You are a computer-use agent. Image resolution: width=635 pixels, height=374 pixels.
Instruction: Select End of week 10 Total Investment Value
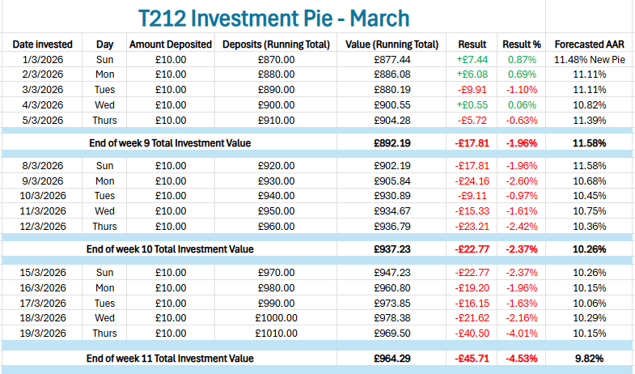point(170,249)
